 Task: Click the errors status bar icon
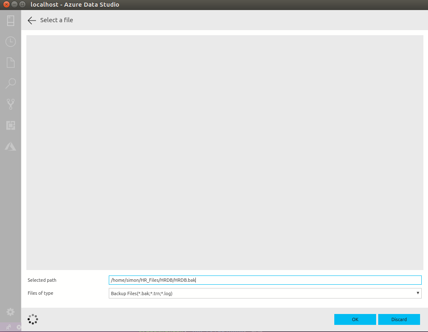pyautogui.click(x=18, y=327)
